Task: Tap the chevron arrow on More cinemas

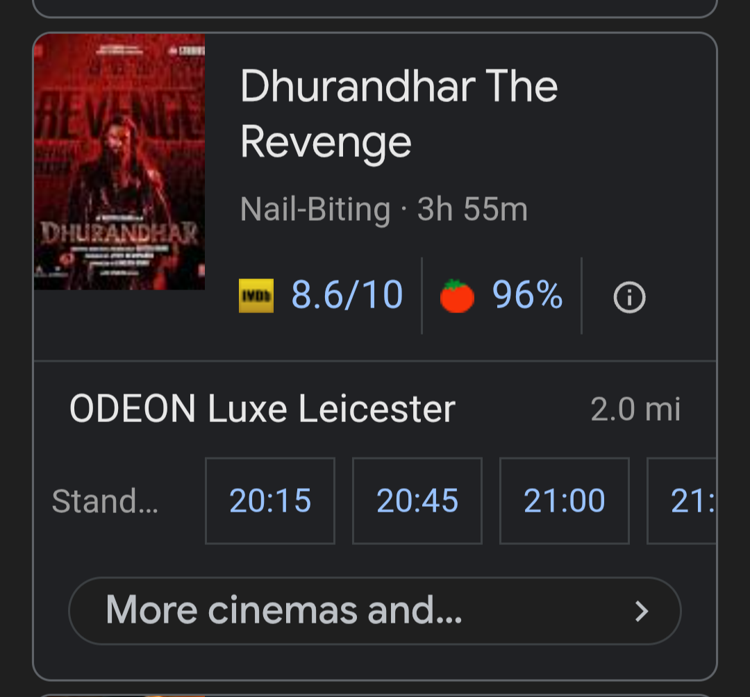Action: point(642,611)
